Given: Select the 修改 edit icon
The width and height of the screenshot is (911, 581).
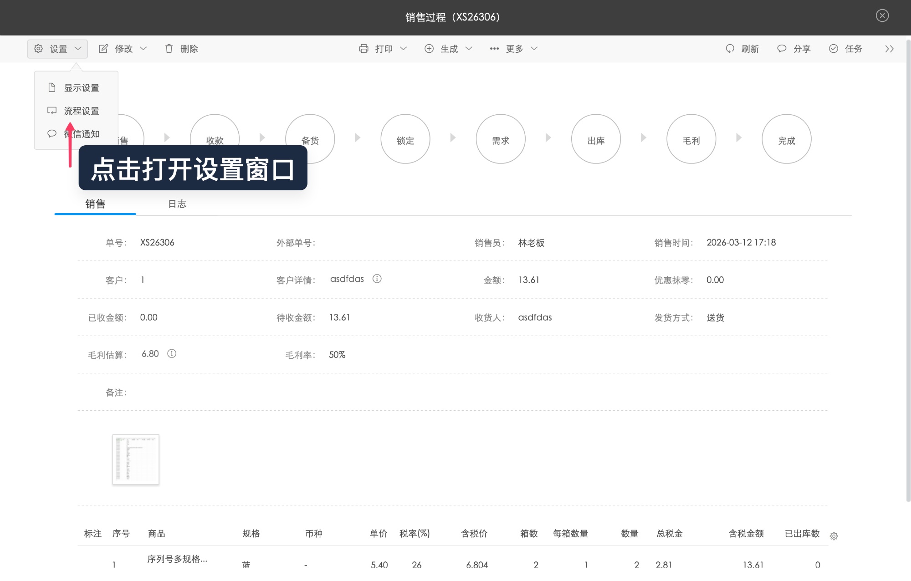Looking at the screenshot, I should pos(104,48).
